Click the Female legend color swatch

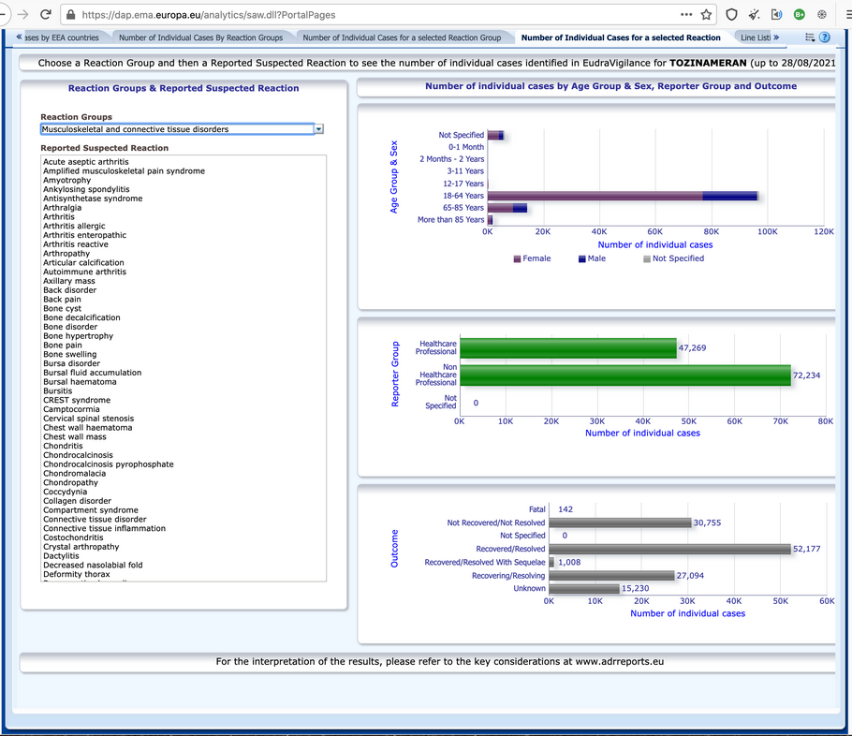[517, 259]
